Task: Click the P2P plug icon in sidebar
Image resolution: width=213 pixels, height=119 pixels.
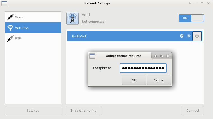Action: pos(10,38)
